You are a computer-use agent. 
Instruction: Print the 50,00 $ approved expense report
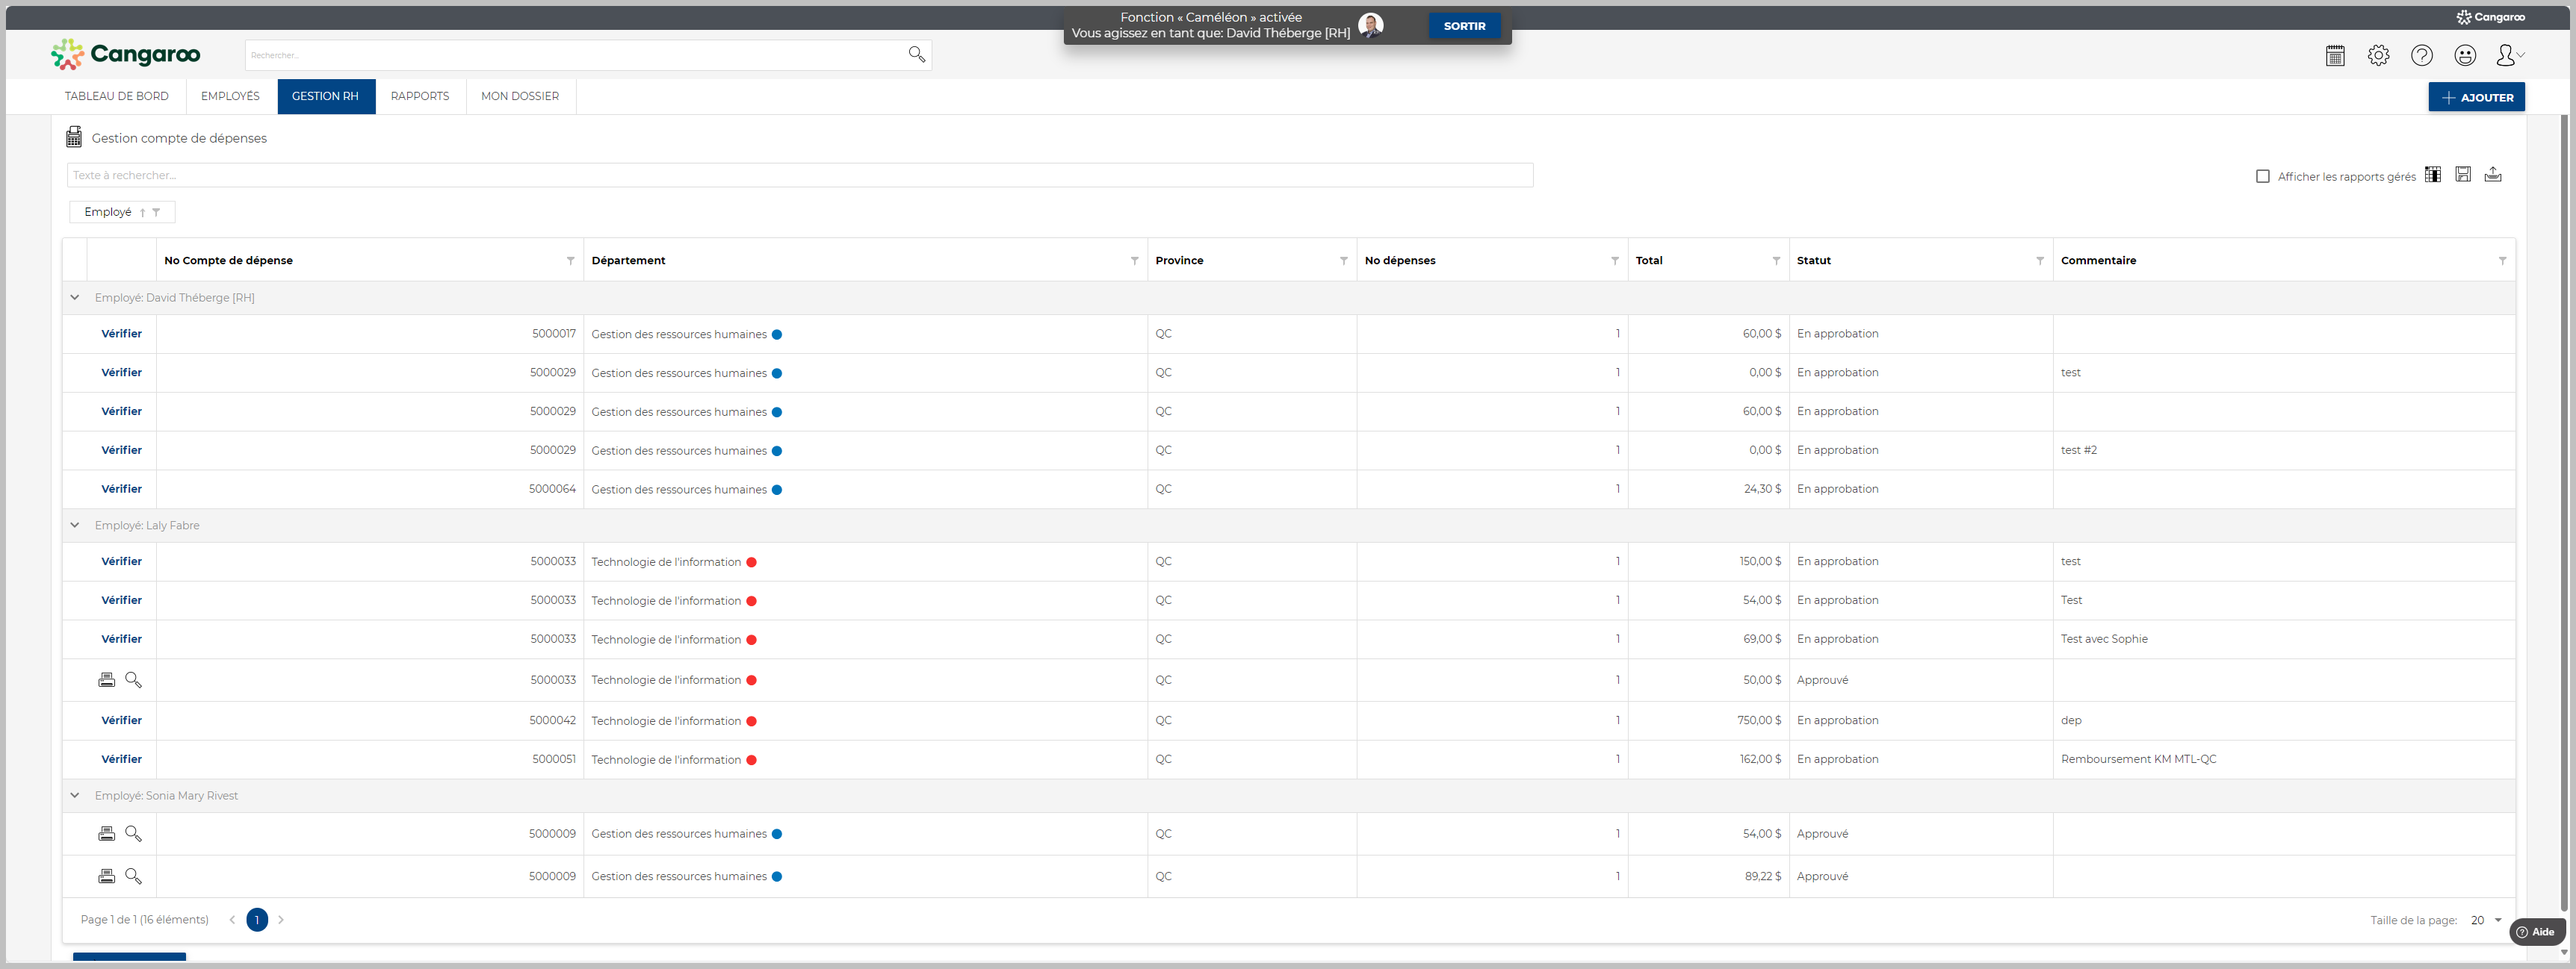tap(106, 680)
